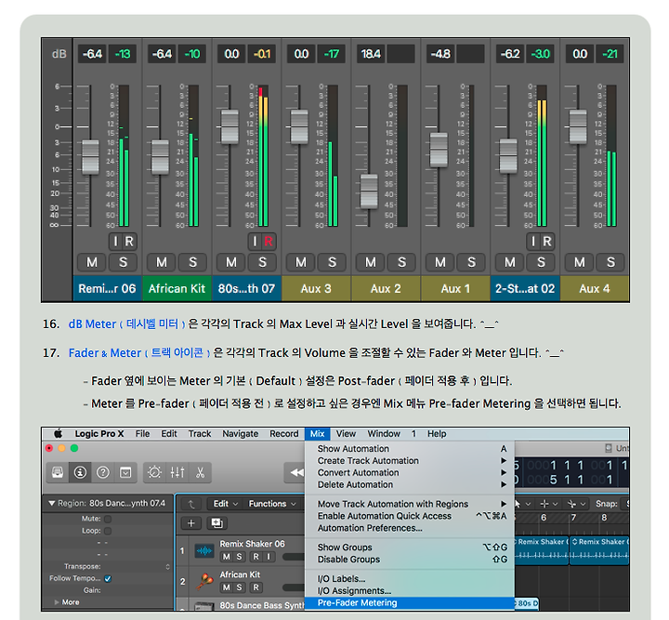669x620 pixels.
Task: Open the Functions dropdown menu
Action: pos(271,504)
